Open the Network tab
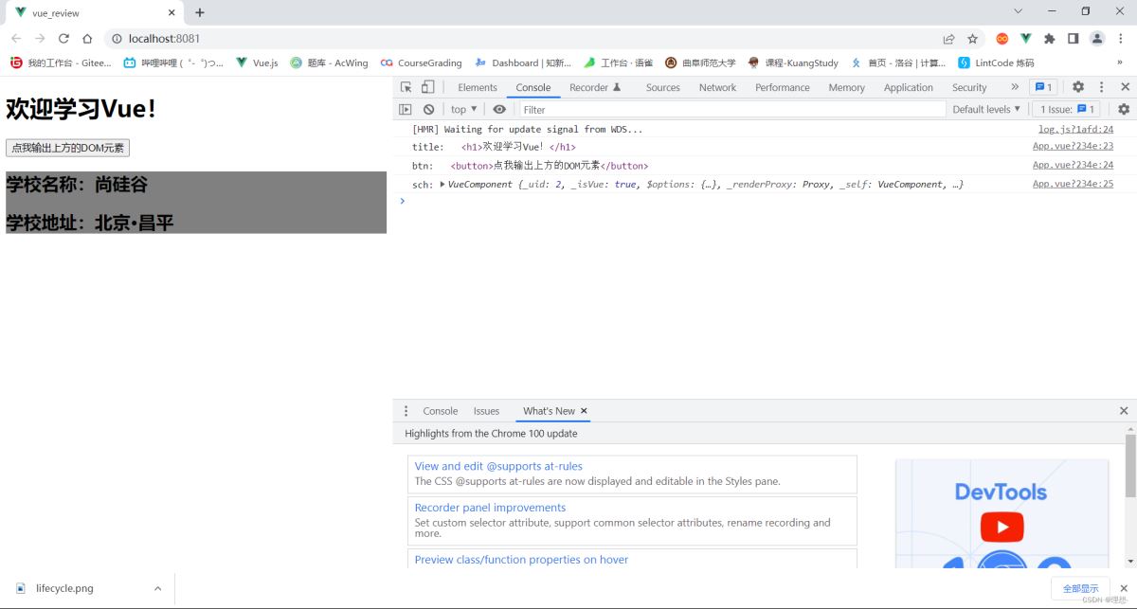This screenshot has width=1137, height=609. (x=717, y=87)
